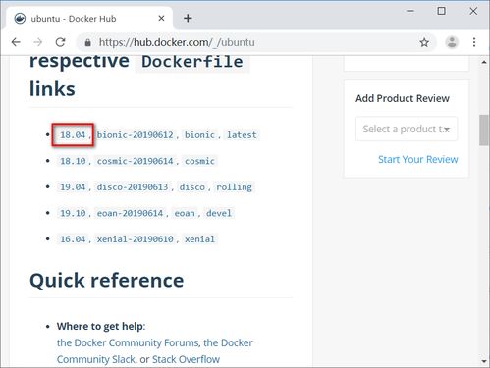
Task: Open the latest tag link
Action: [242, 134]
